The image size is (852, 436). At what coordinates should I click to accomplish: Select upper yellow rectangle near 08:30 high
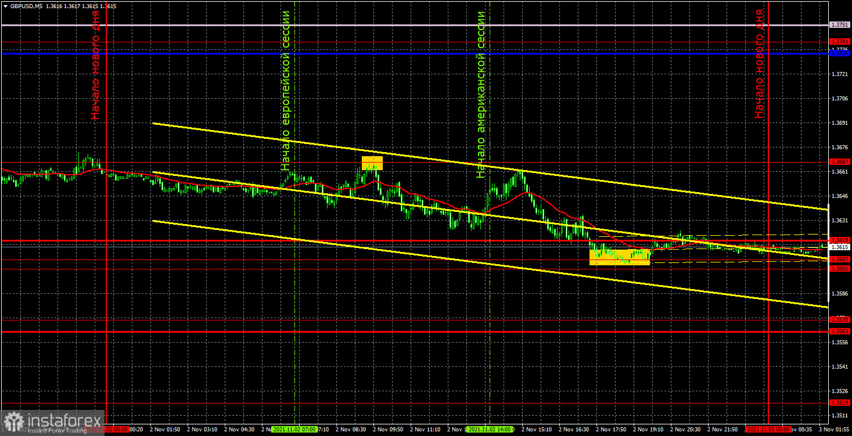(372, 163)
